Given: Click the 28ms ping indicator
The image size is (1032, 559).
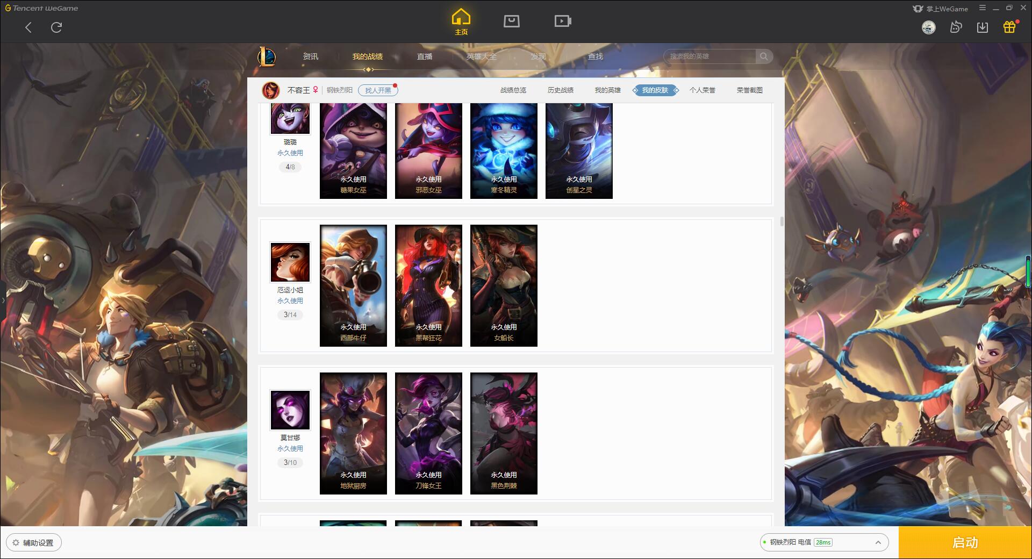Looking at the screenshot, I should coord(823,542).
